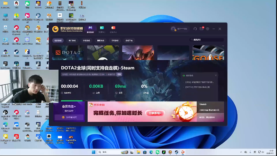Click the 0% packet loss value
This screenshot has width=277, height=156.
point(144,86)
